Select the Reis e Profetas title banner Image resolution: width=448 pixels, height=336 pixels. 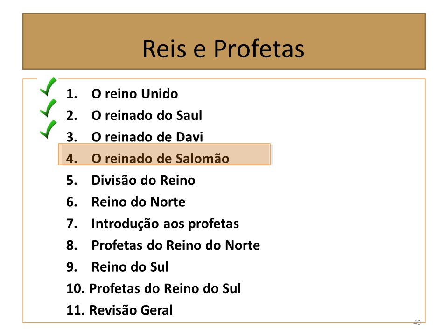[x=224, y=41]
